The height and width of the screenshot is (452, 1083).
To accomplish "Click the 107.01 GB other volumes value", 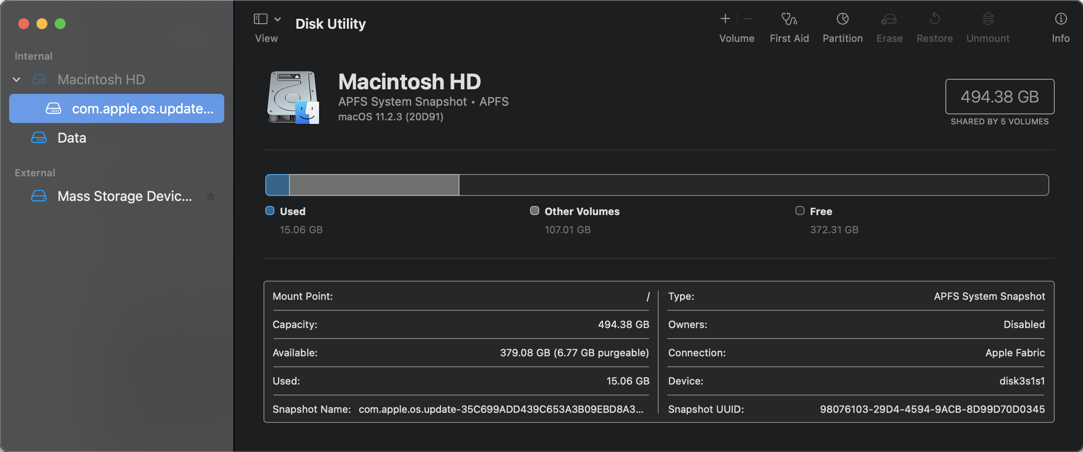I will pos(567,230).
